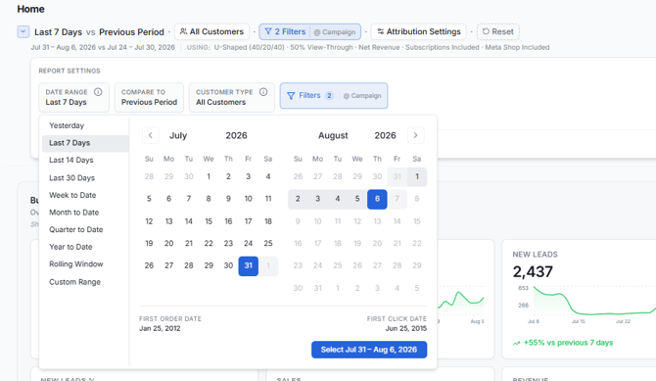Open All Customers selector in header

211,31
